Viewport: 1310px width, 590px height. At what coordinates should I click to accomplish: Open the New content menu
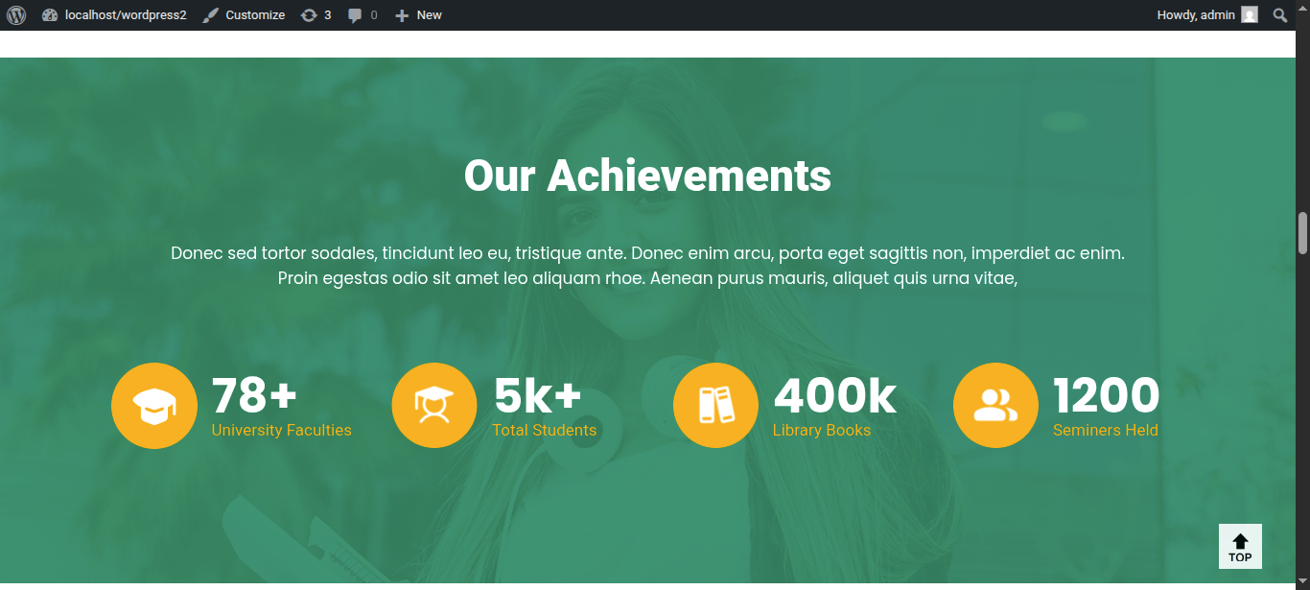tap(418, 15)
